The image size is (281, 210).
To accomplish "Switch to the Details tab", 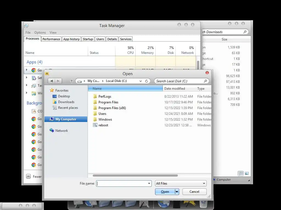I will (112, 39).
